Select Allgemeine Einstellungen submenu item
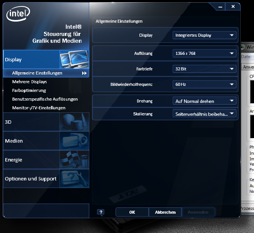The height and width of the screenshot is (233, 254). 46,73
